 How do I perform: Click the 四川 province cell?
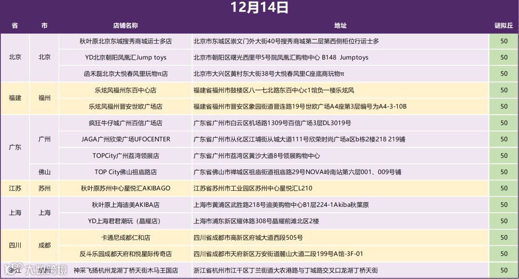[15, 245]
